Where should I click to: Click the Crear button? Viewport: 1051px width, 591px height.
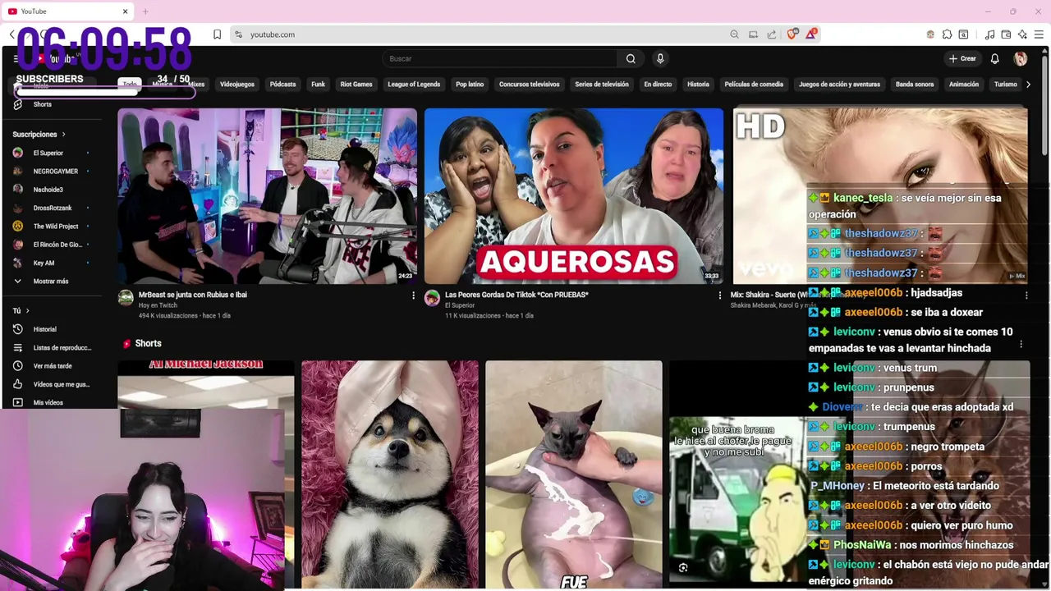coord(962,58)
